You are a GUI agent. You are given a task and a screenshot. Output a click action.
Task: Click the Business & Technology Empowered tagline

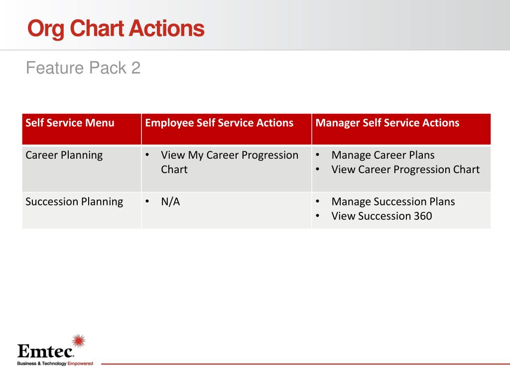pos(55,364)
